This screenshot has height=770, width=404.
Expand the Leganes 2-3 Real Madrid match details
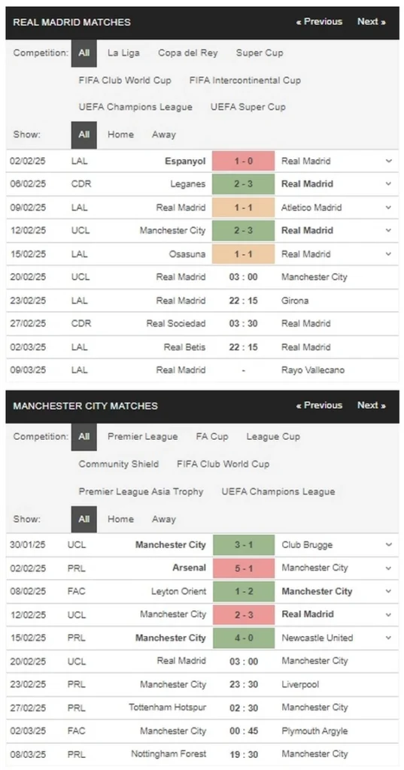point(389,184)
